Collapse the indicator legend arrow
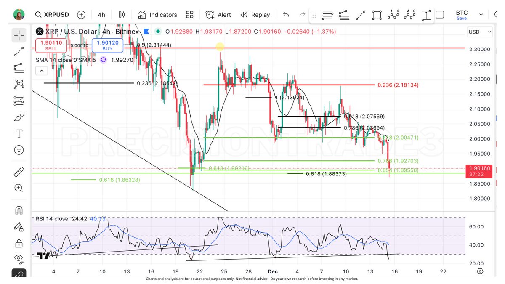Screen dimensions: 505x284 click(x=41, y=71)
